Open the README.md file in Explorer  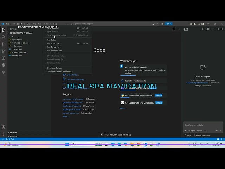[17, 49]
